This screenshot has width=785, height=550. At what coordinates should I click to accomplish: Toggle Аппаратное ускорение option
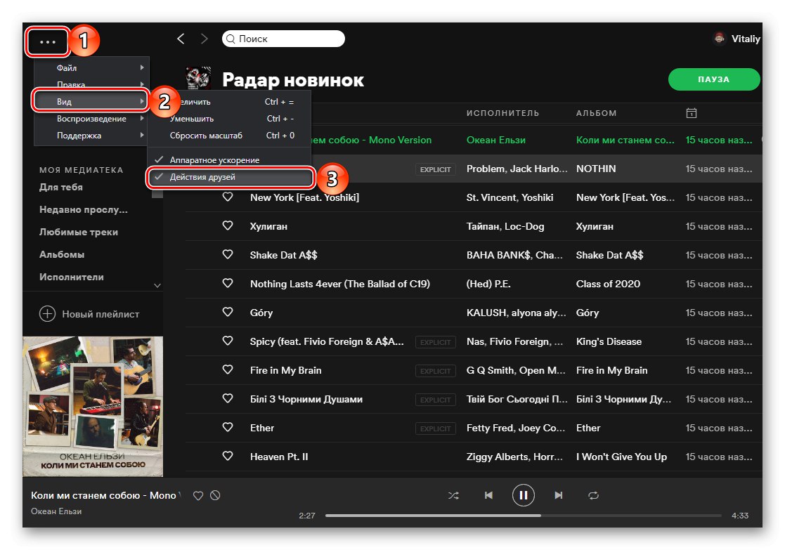click(229, 159)
